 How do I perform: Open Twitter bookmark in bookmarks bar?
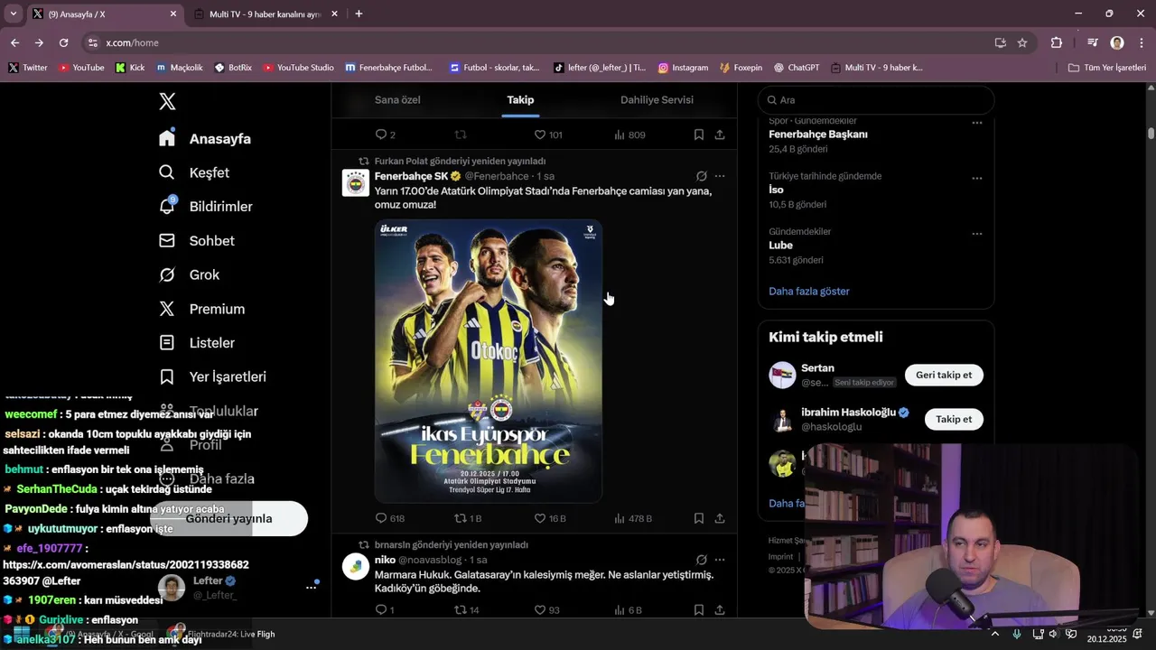27,68
